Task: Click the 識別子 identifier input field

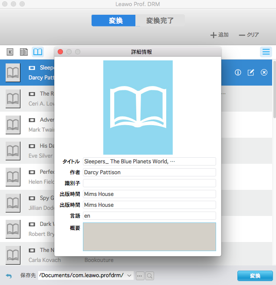Action: tap(149, 183)
